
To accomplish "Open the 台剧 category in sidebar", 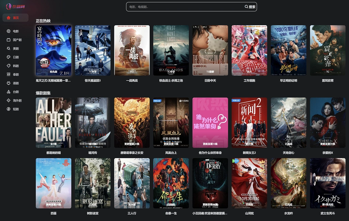I will pyautogui.click(x=9, y=92).
